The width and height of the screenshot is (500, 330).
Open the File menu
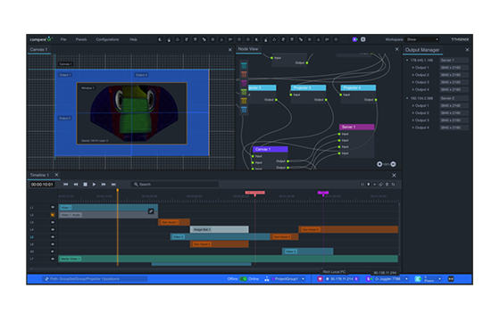pyautogui.click(x=63, y=39)
